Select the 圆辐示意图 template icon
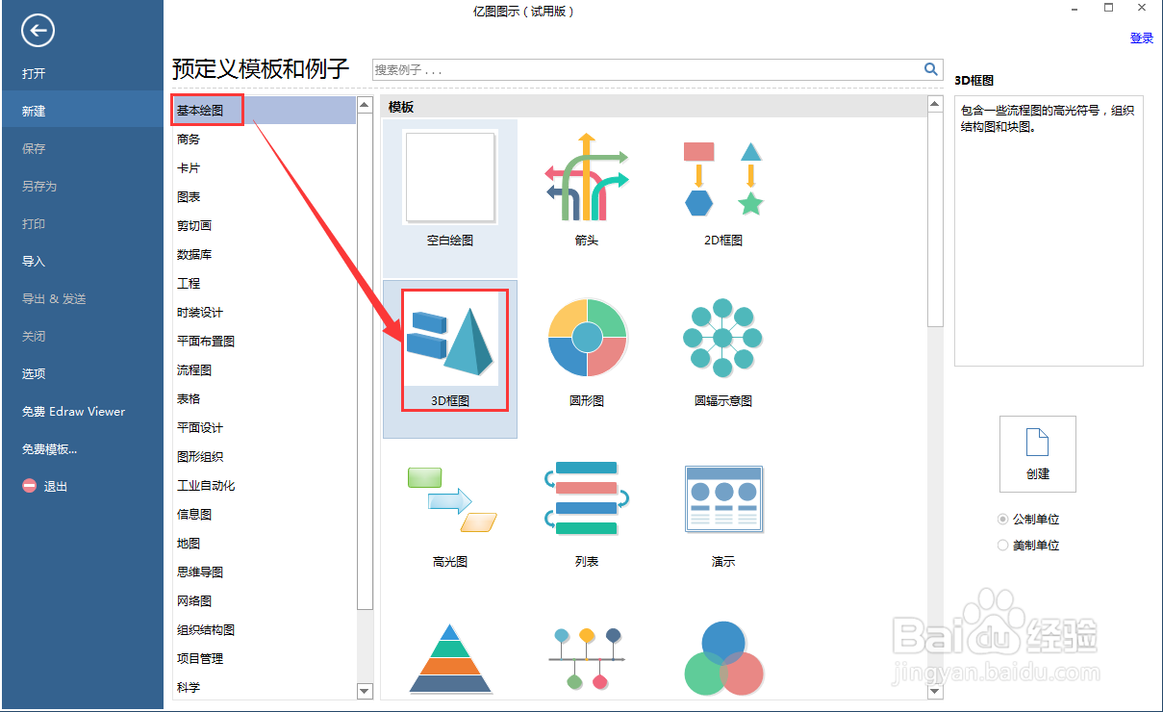This screenshot has height=712, width=1163. click(x=722, y=337)
